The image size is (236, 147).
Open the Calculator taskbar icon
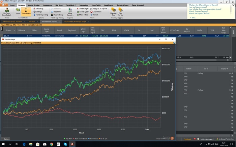58,144
